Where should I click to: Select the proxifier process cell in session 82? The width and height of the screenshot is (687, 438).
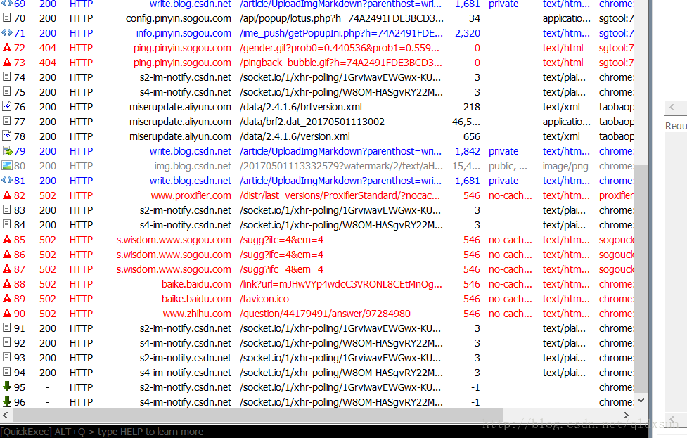pos(616,195)
